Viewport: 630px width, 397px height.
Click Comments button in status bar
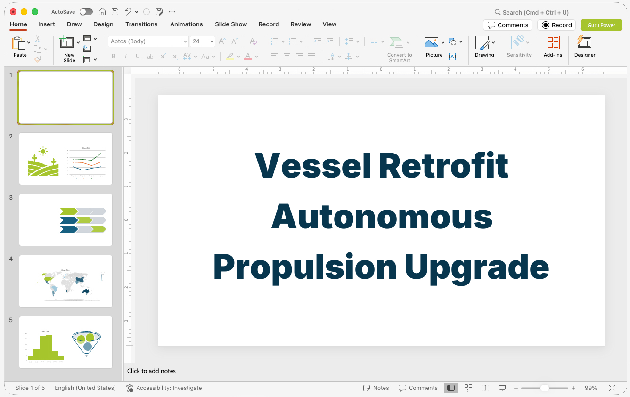pos(418,388)
